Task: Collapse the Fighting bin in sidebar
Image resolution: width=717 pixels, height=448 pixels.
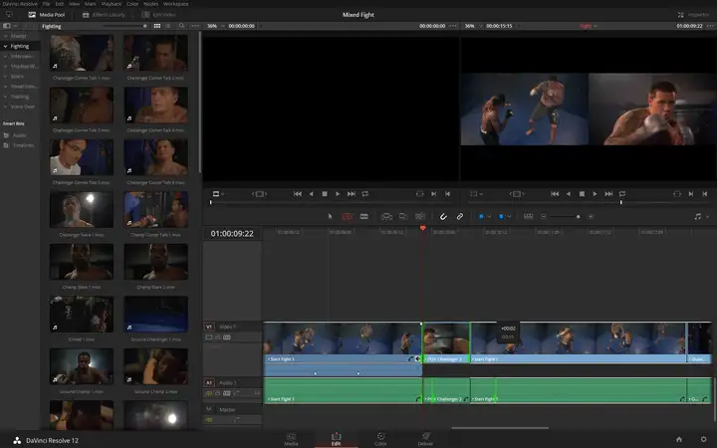Action: click(x=6, y=46)
